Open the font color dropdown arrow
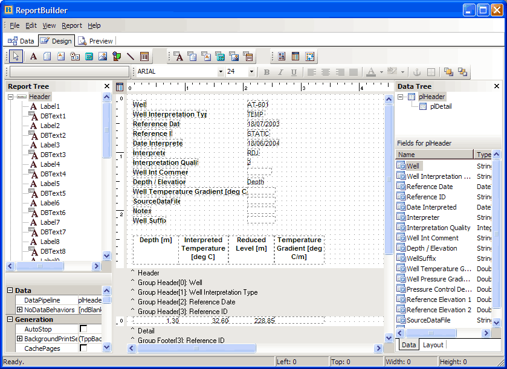507x369 pixels. (381, 72)
